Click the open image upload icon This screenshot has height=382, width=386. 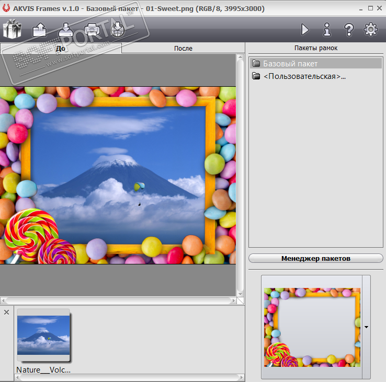pos(39,30)
